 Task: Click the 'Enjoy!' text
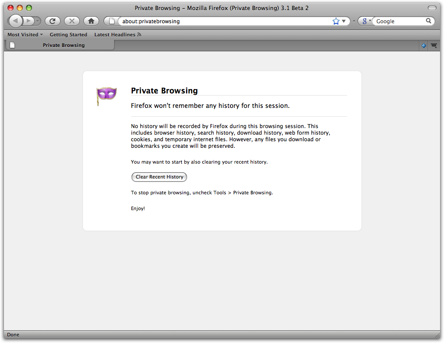click(x=138, y=209)
